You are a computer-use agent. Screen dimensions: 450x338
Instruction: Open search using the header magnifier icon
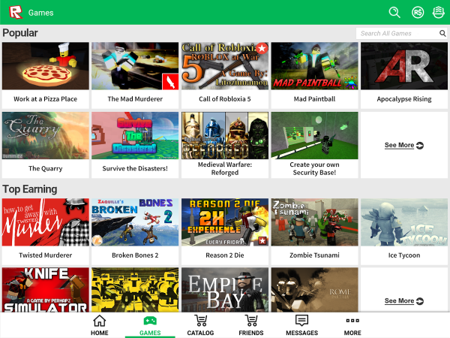394,13
